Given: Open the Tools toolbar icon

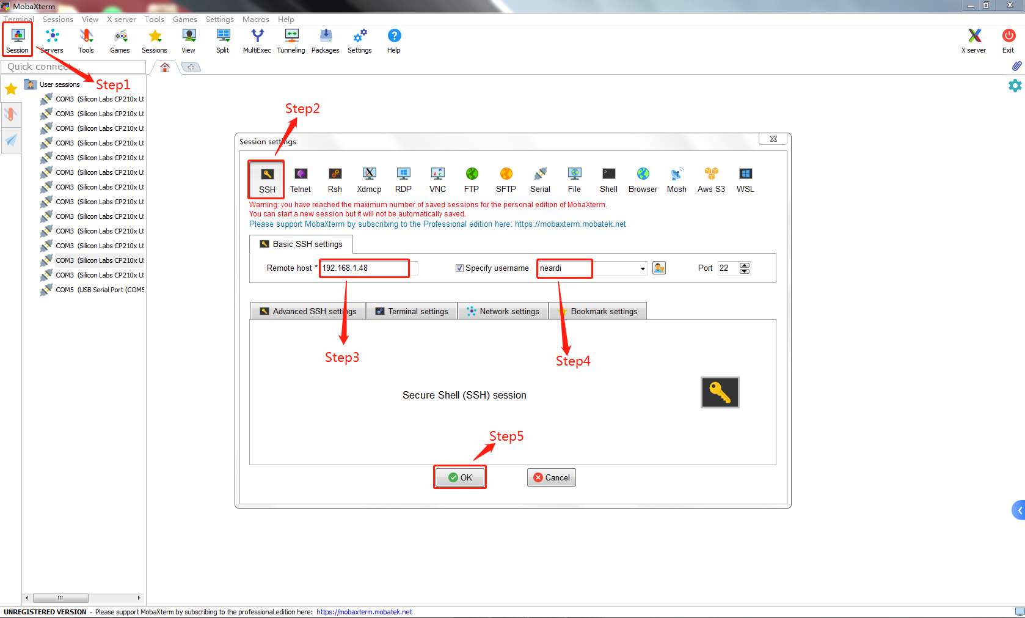Looking at the screenshot, I should pos(86,40).
